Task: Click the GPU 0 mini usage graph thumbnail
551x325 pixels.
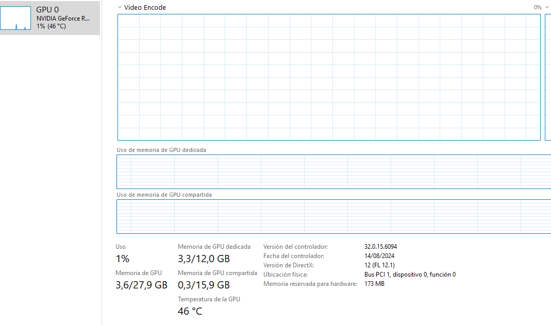Action: 17,18
